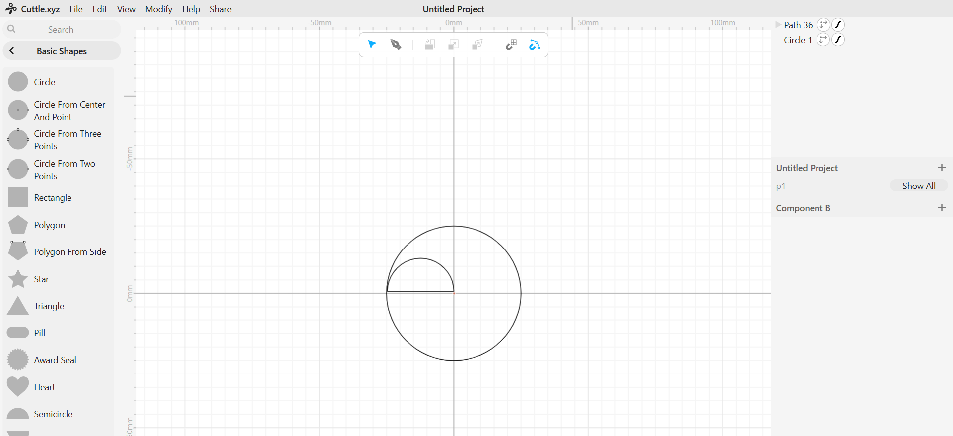The width and height of the screenshot is (953, 436).
Task: Open the View menu
Action: [126, 9]
